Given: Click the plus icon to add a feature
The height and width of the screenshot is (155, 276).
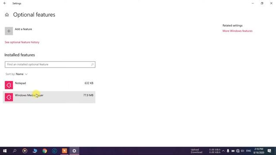Looking at the screenshot, I should pos(9,31).
